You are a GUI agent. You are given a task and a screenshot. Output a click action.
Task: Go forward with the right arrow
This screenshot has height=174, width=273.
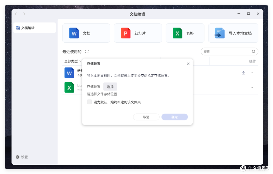pos(24,14)
